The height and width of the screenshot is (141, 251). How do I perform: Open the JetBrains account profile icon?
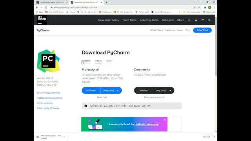click(196, 20)
